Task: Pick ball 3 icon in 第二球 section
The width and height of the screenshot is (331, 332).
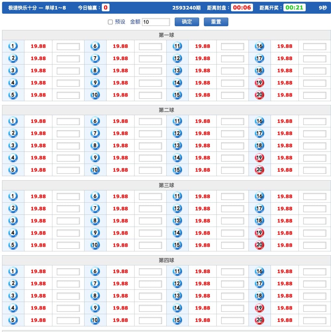Action: click(x=13, y=145)
